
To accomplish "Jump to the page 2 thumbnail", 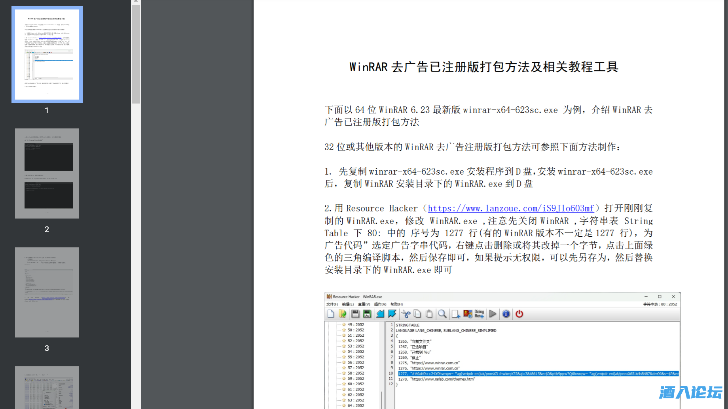I will pos(47,173).
